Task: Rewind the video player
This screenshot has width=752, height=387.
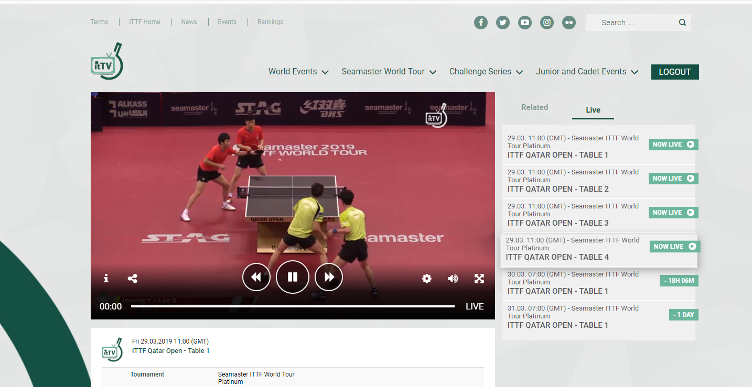Action: click(256, 277)
